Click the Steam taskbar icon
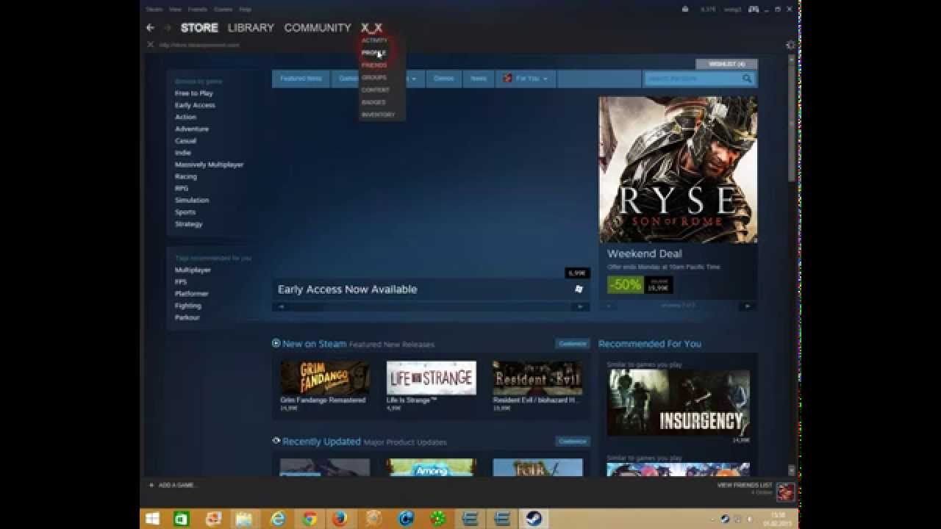Image resolution: width=941 pixels, height=529 pixels. pos(533,519)
